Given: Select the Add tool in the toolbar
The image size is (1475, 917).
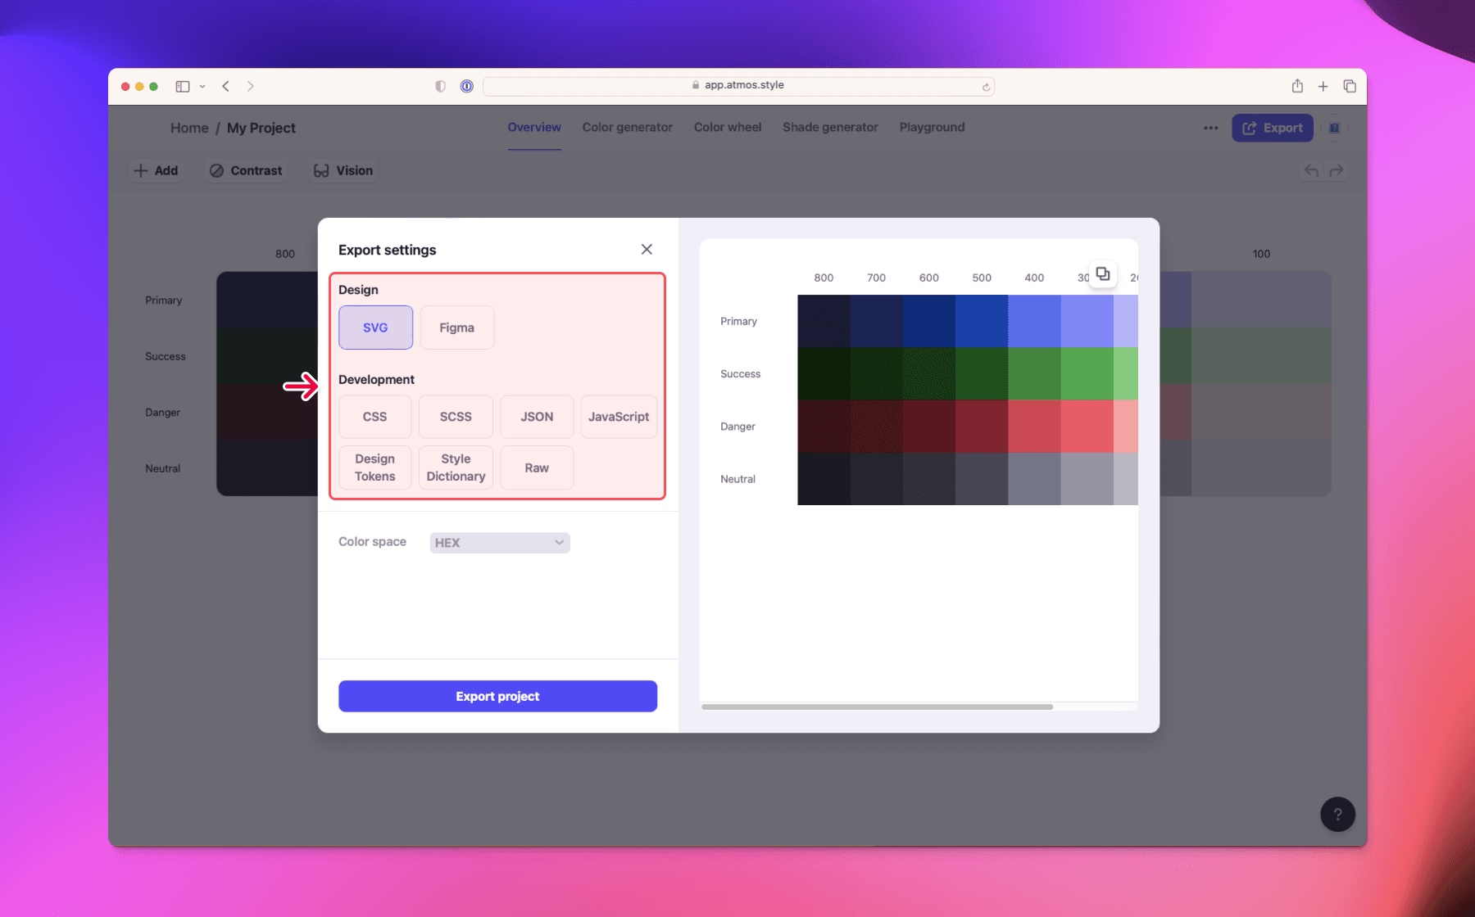Looking at the screenshot, I should (x=156, y=170).
